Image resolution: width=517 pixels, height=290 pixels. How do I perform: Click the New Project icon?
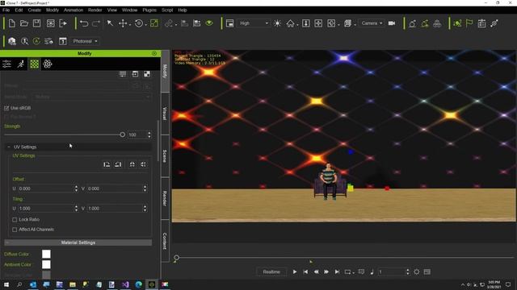(x=12, y=23)
